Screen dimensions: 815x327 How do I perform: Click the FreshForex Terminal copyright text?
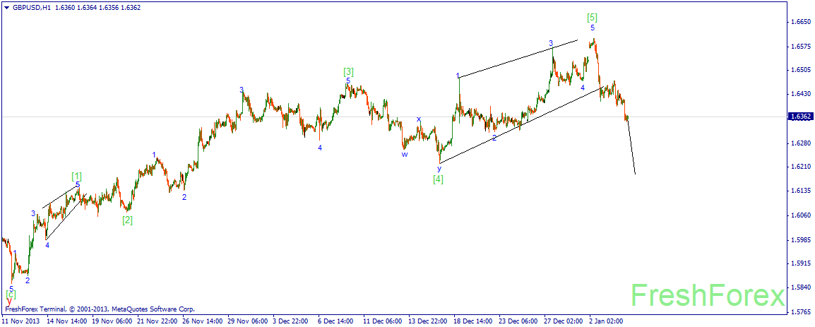[100, 309]
